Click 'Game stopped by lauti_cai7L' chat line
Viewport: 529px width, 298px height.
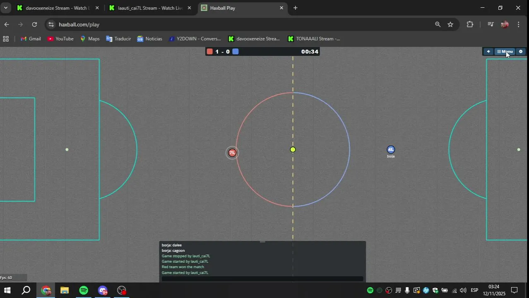(x=185, y=256)
